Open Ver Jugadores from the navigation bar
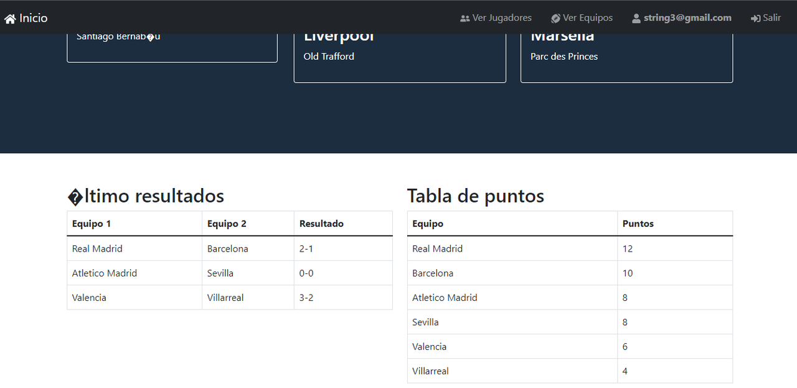 click(502, 17)
